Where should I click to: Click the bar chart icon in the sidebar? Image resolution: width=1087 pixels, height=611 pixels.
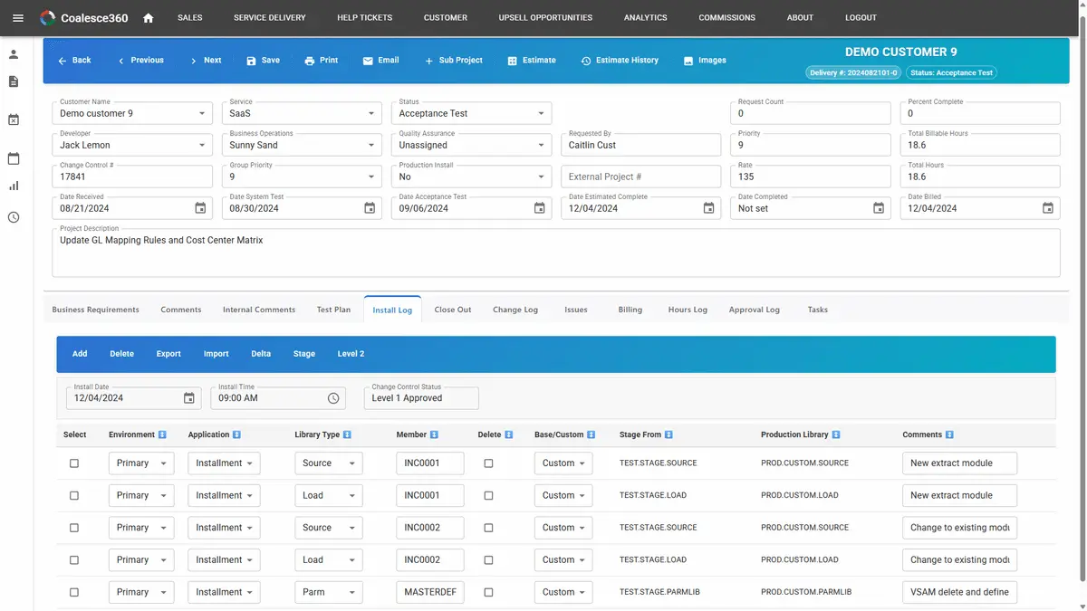click(13, 186)
